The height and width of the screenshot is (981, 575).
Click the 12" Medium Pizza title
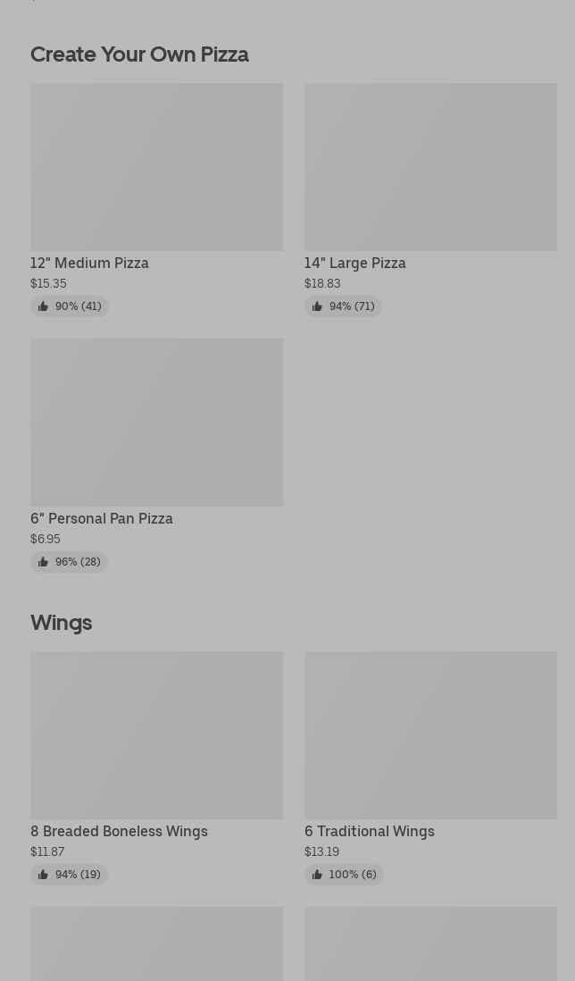coord(89,264)
